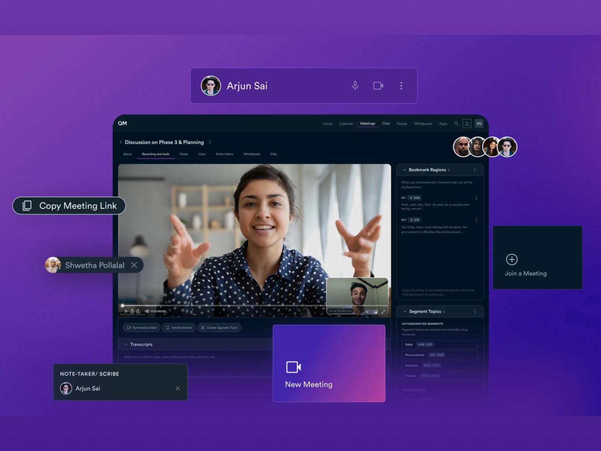Toggle the camera on Arjun Sai's card
The height and width of the screenshot is (451, 601).
point(378,86)
